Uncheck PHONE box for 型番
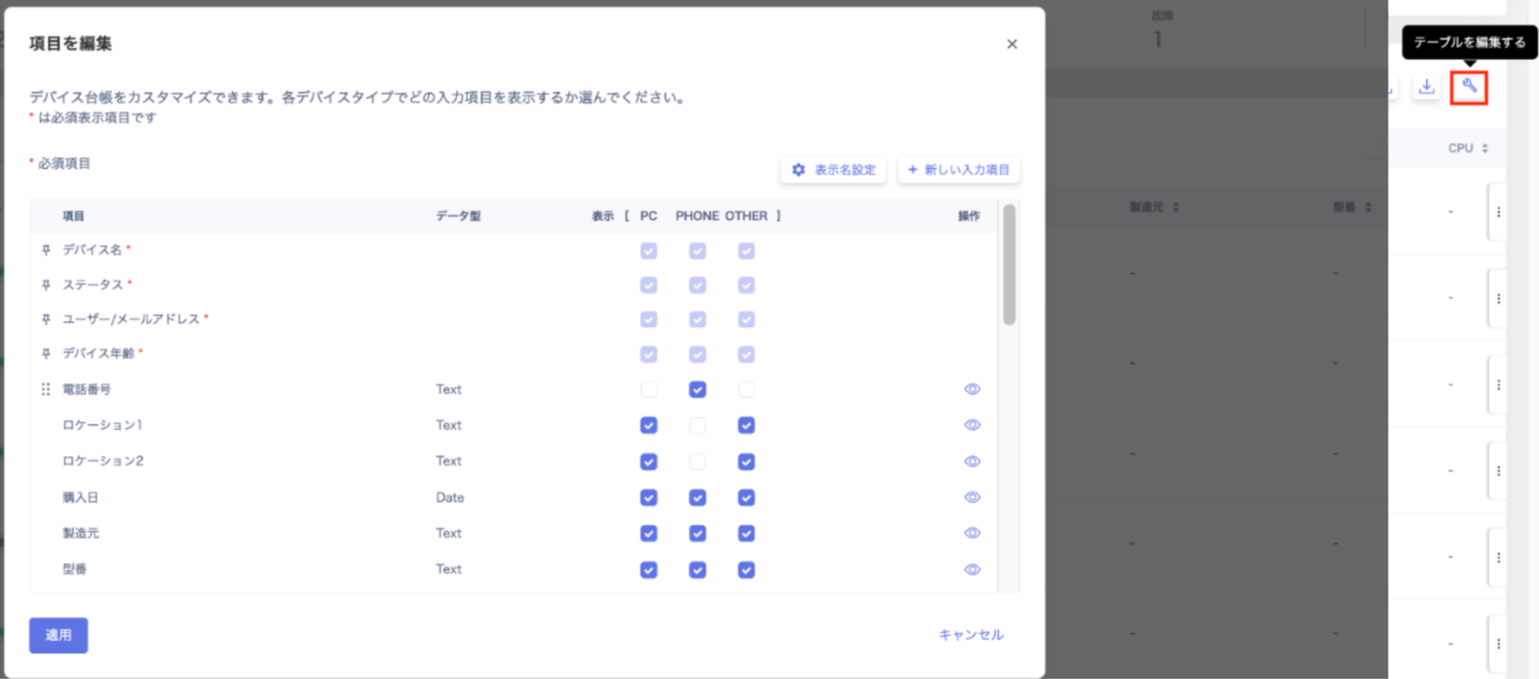Viewport: 1539px width, 679px height. coord(698,569)
